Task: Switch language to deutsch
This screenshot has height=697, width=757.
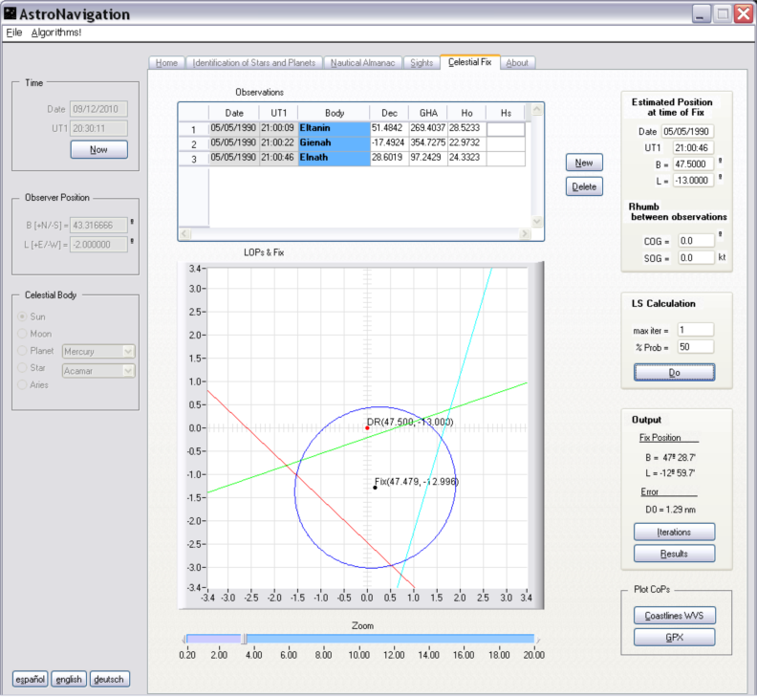Action: (x=110, y=679)
